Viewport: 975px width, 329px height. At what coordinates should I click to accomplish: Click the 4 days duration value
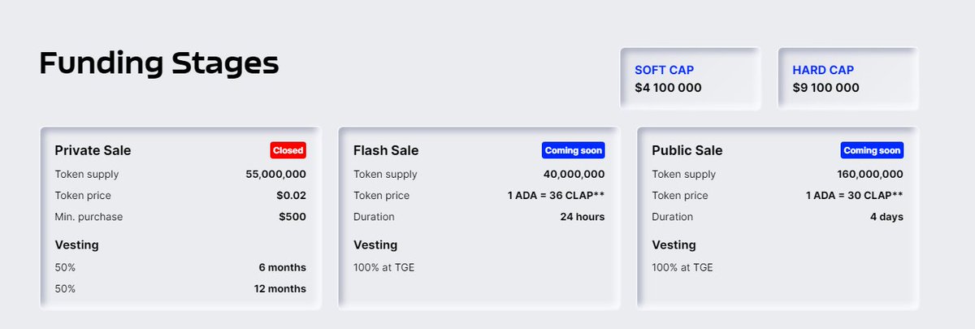coord(885,217)
